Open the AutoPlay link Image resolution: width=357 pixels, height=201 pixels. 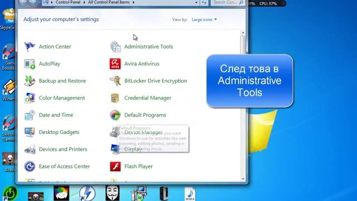click(50, 64)
